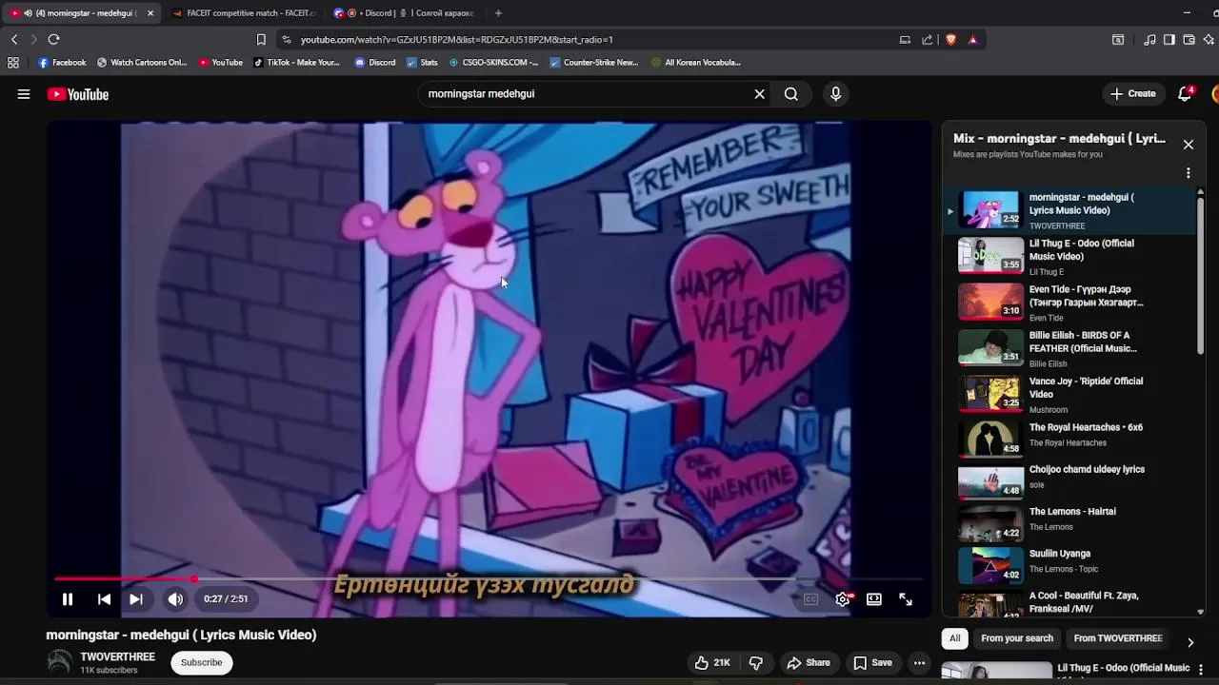Switch to FACEIT competitive match tab
This screenshot has width=1219, height=685.
243,13
